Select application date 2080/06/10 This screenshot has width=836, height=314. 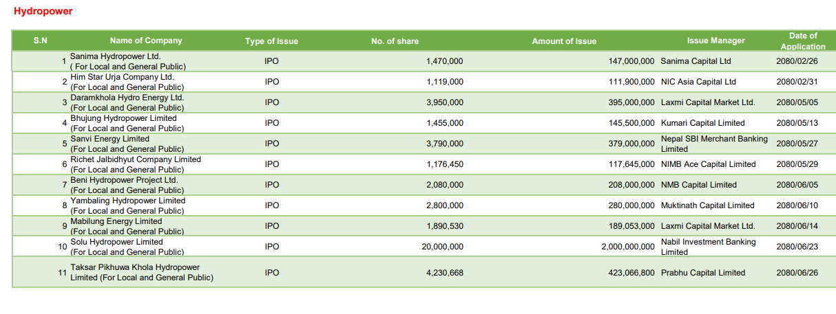pos(797,205)
